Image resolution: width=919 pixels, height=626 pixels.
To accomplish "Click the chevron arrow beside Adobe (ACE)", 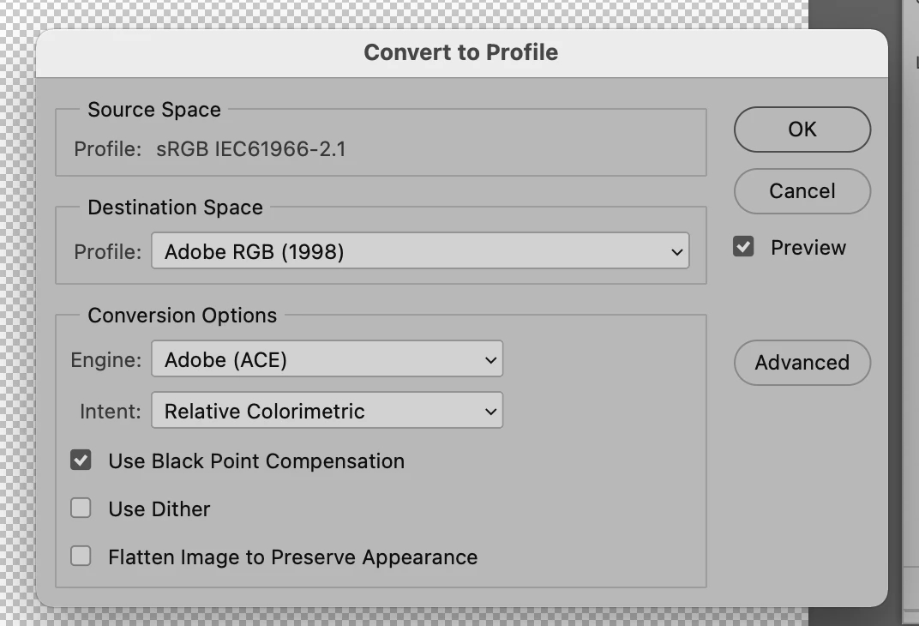I will coord(490,360).
